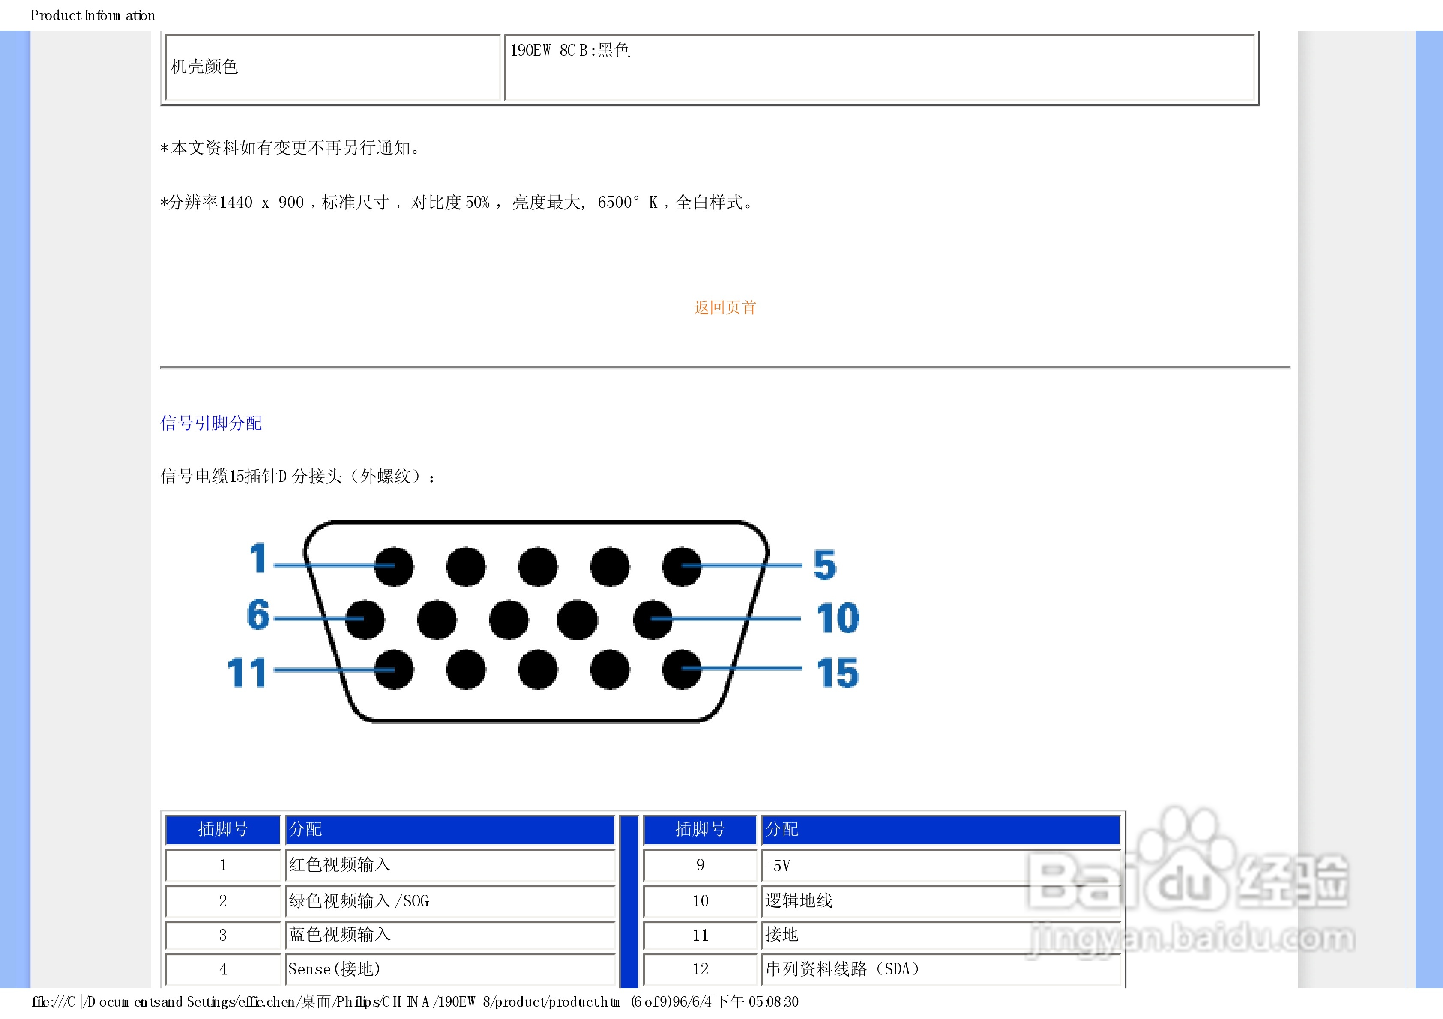Click the 信号引脚分配 heading link
1443x1019 pixels.
pos(211,423)
